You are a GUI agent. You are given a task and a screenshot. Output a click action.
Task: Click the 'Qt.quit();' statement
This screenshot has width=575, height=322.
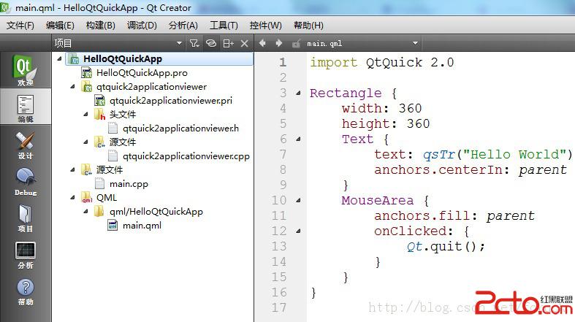pos(446,247)
